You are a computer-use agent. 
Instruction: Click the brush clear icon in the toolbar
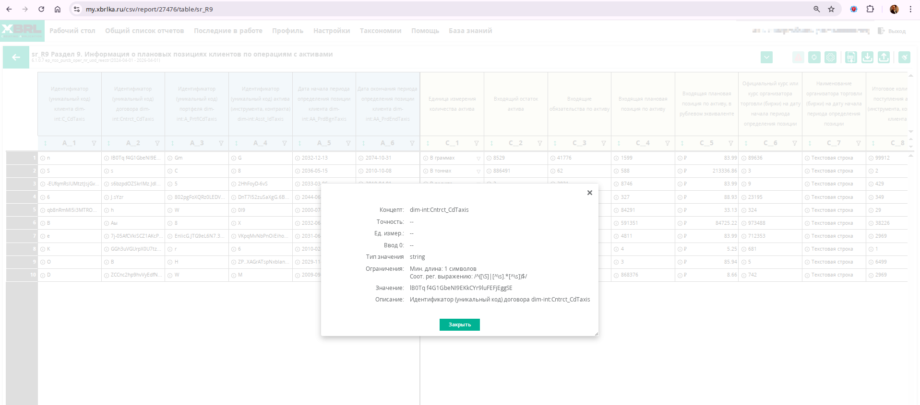pyautogui.click(x=904, y=58)
